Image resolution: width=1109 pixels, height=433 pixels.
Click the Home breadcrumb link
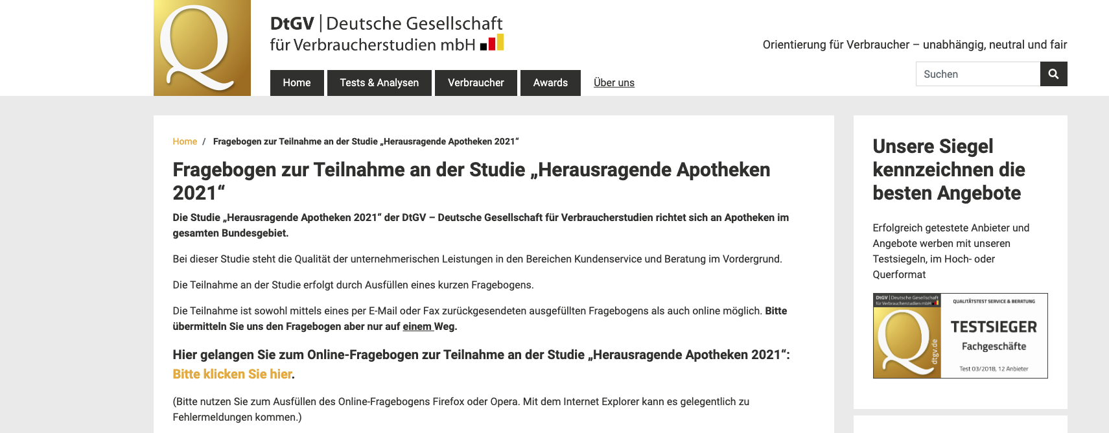coord(185,141)
